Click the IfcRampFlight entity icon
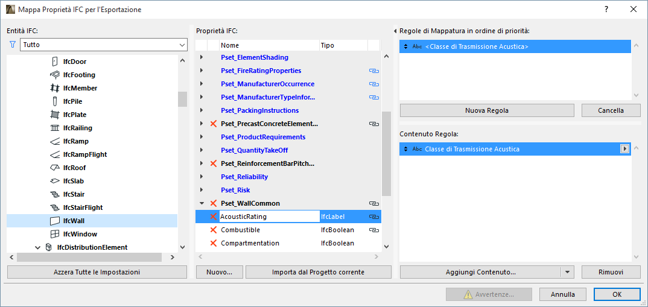This screenshot has width=648, height=307. pyautogui.click(x=54, y=154)
